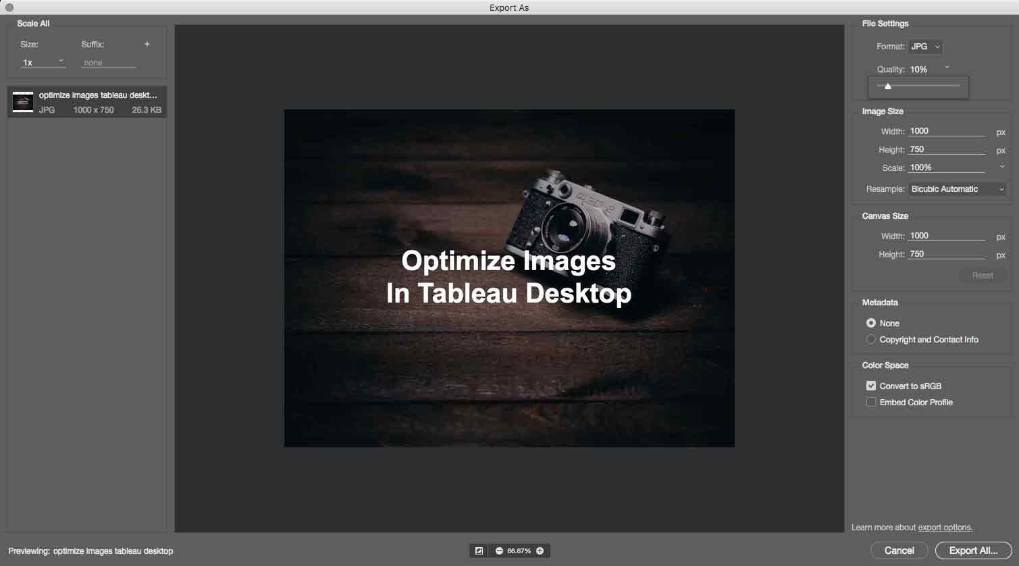The image size is (1019, 566).
Task: Zoom out the preview with minus icon
Action: click(499, 551)
